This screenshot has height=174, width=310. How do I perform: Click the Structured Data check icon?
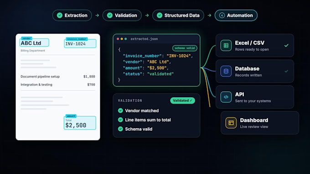160,15
